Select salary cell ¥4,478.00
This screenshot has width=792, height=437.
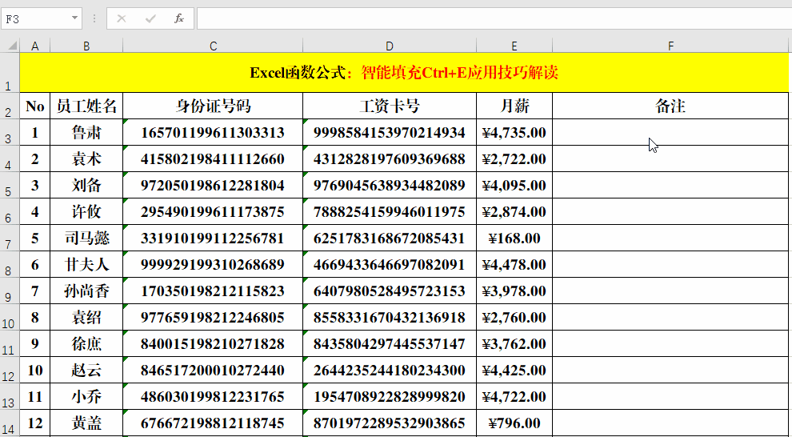(x=514, y=264)
